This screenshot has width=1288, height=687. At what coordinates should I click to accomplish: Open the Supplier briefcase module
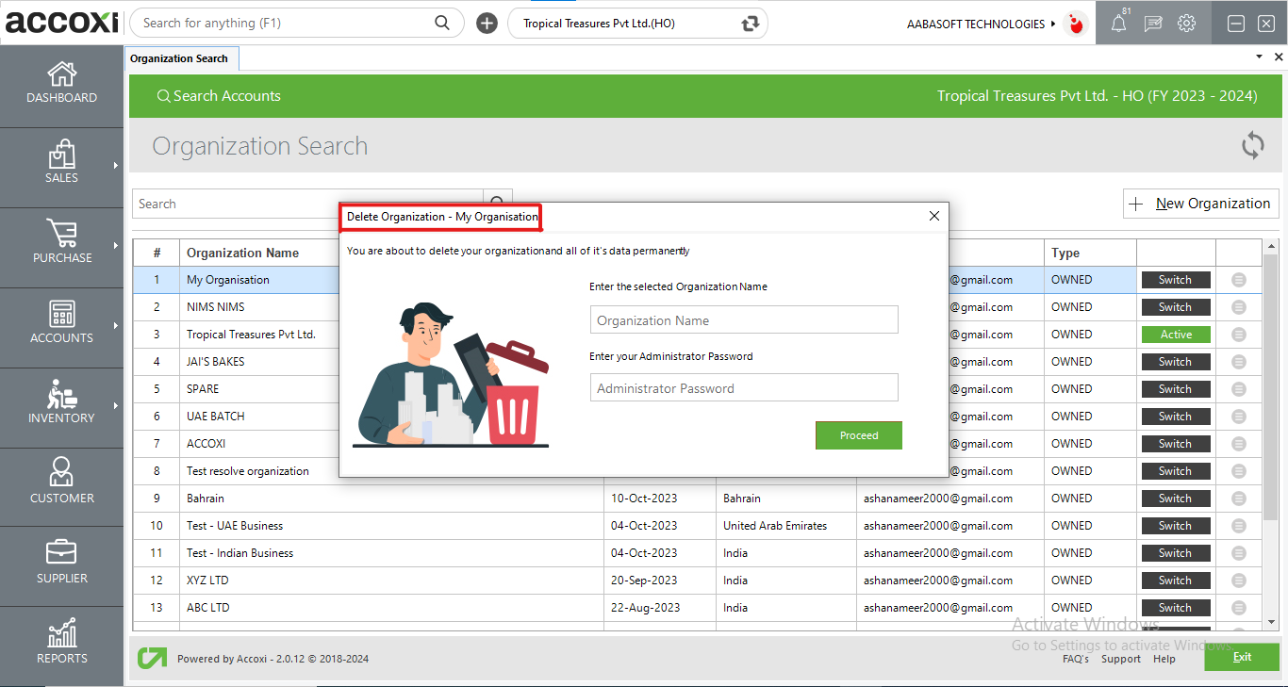[x=61, y=552]
